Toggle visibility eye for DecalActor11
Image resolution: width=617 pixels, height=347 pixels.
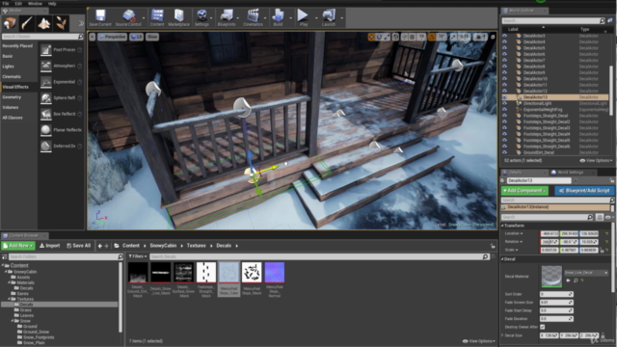[x=504, y=85]
